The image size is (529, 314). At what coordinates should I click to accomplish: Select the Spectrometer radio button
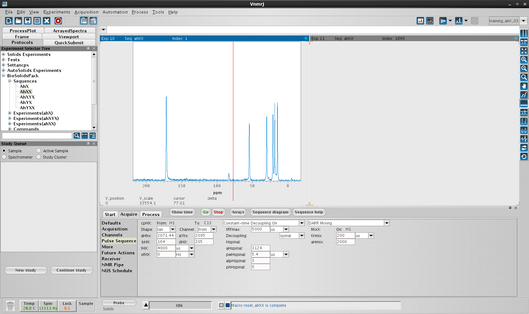point(4,157)
